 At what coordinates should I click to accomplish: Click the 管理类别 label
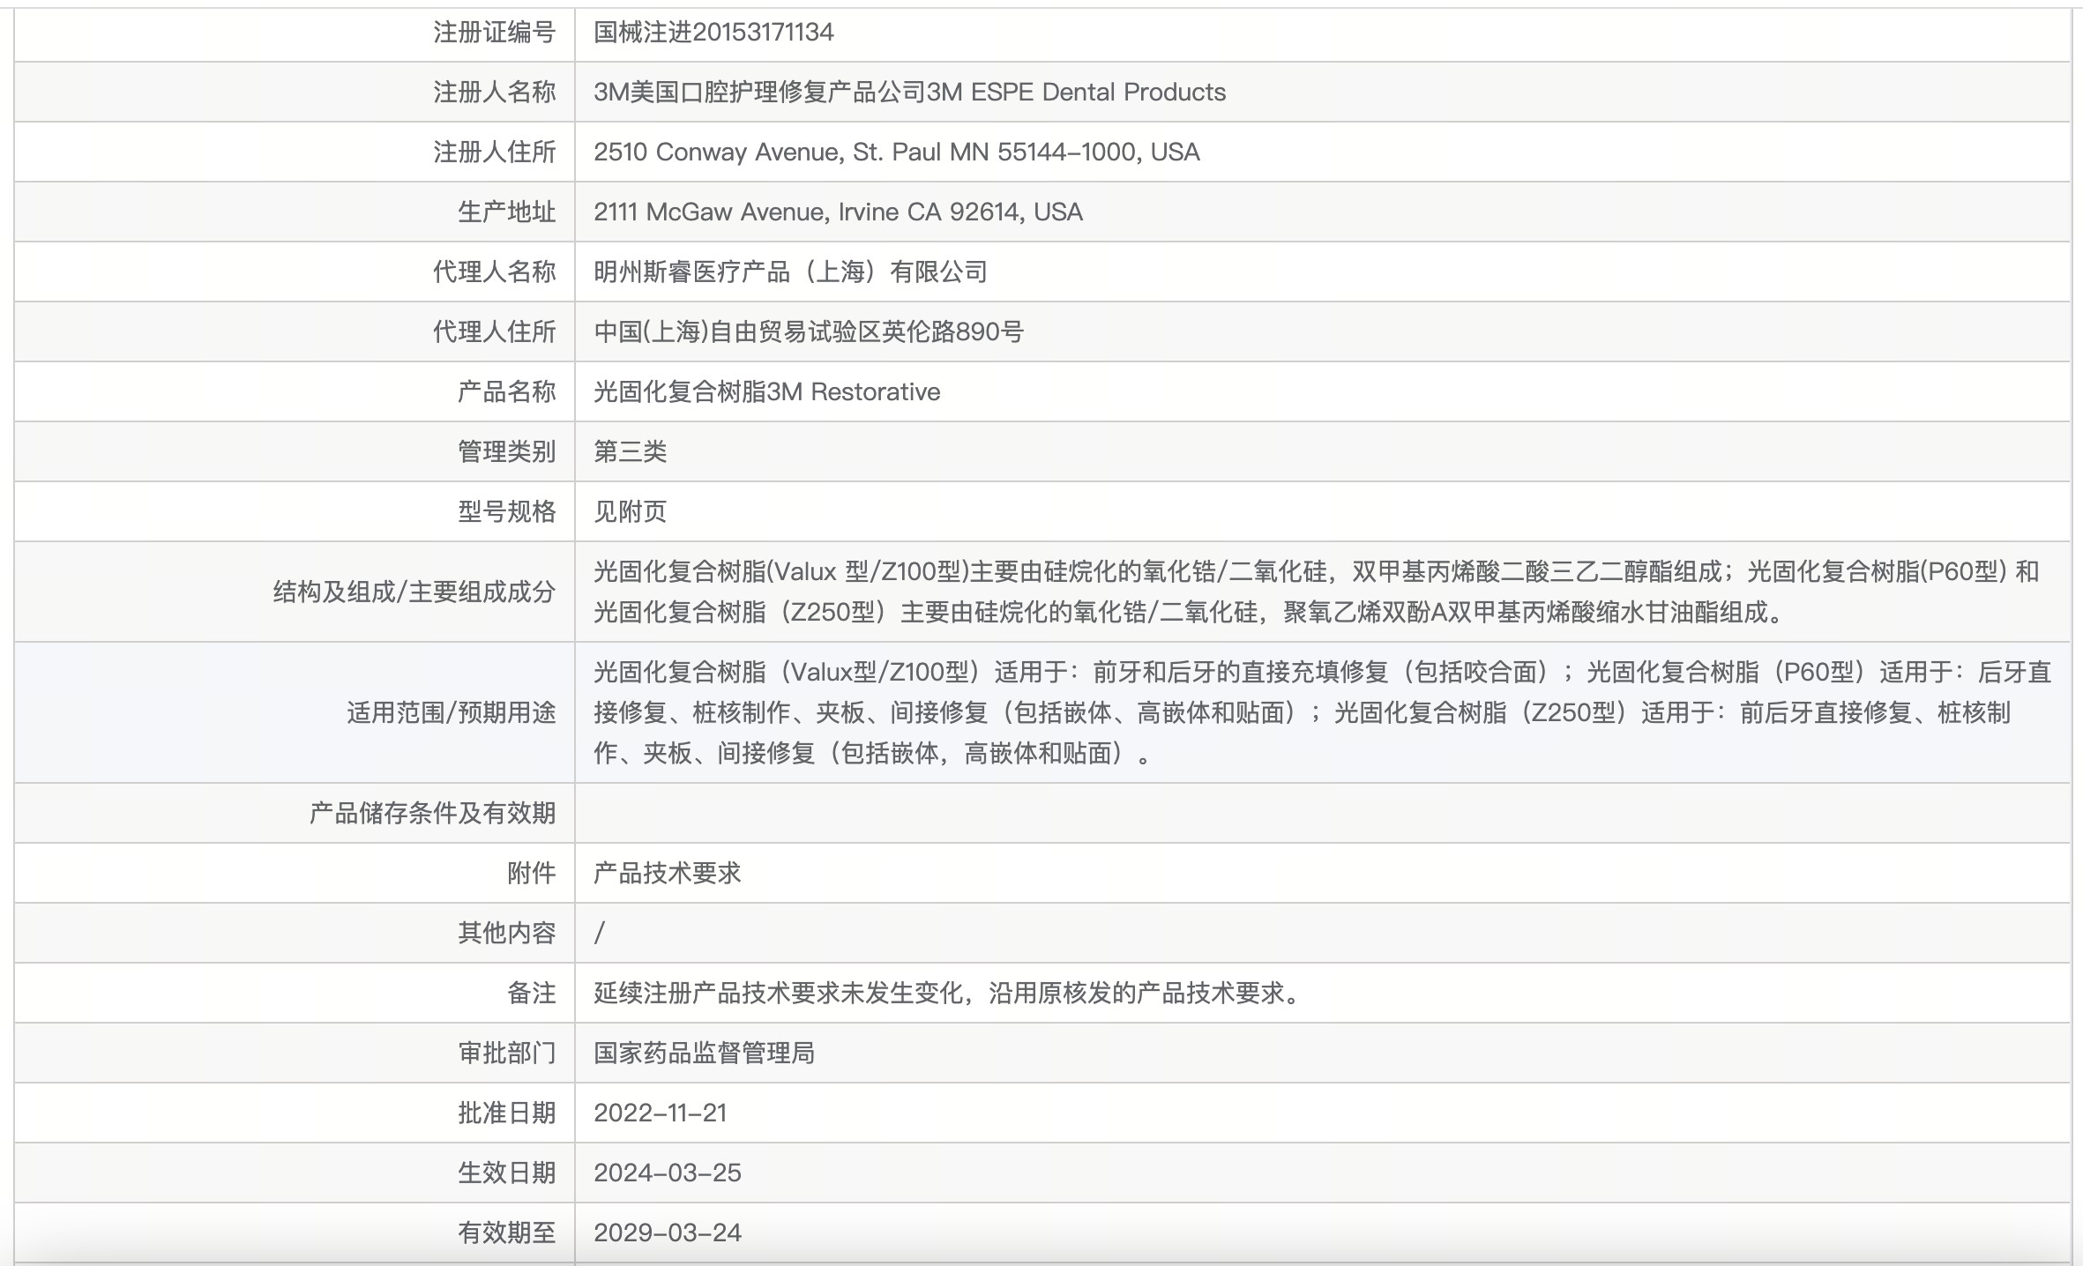click(507, 452)
